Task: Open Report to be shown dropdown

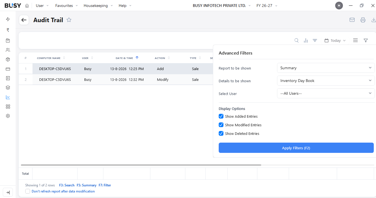Action: point(326,68)
